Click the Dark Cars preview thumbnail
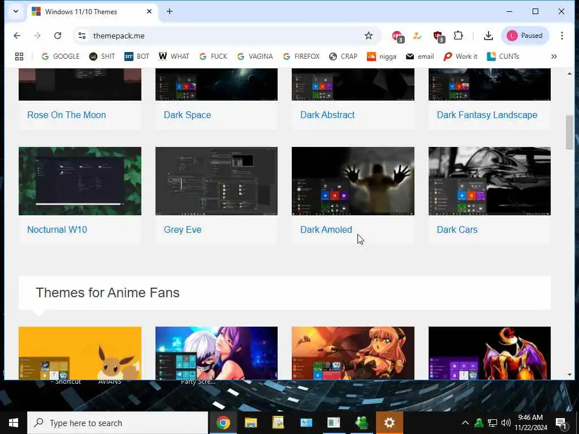The width and height of the screenshot is (579, 434). [x=489, y=181]
